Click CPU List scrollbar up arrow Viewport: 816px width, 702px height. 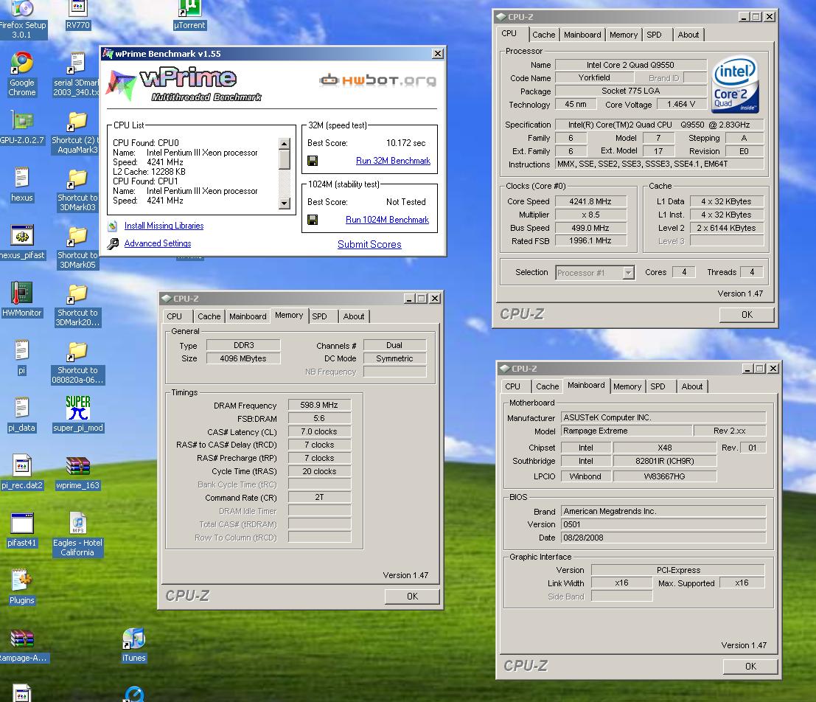[284, 143]
